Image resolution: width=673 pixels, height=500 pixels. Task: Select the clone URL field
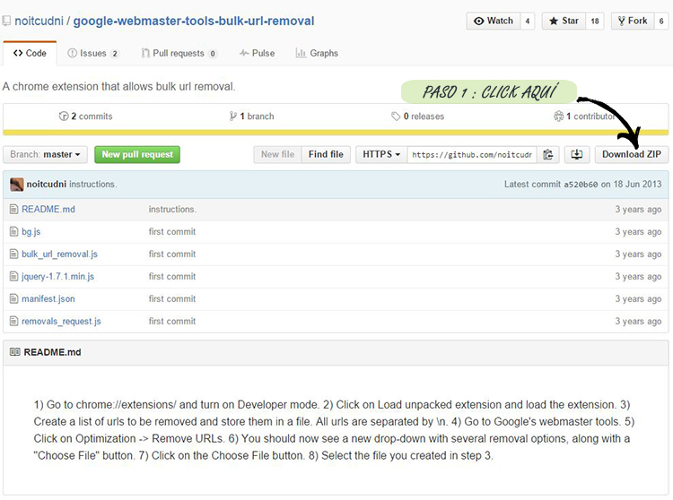click(x=472, y=154)
